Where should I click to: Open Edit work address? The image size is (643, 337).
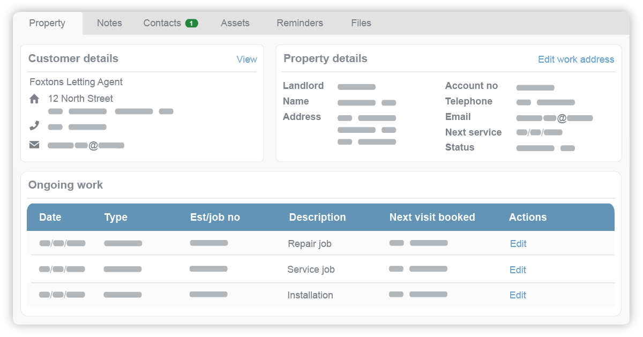(x=576, y=59)
